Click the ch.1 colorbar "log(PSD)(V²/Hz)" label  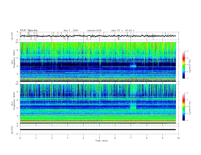point(190,66)
